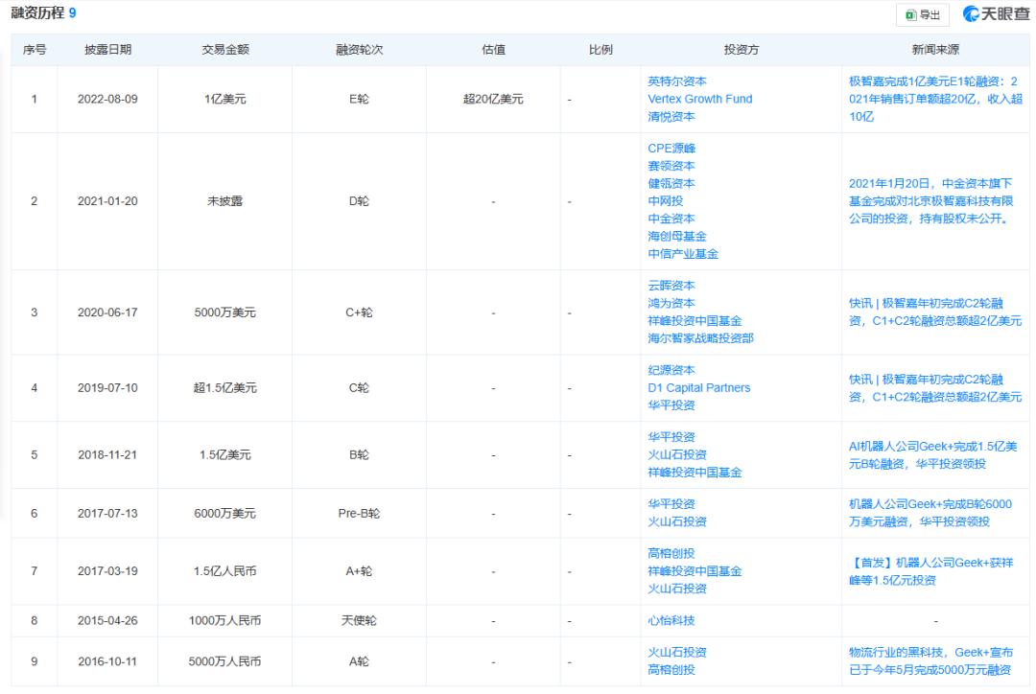
Task: Open 火山石投资 in the Pre-B轮 row
Action: click(676, 521)
